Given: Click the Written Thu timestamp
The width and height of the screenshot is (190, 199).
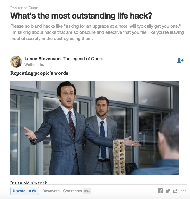Looking at the screenshot, I should tap(34, 65).
